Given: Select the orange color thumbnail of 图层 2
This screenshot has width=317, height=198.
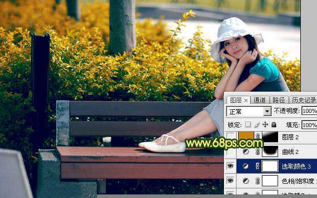Looking at the screenshot, I should (246, 136).
